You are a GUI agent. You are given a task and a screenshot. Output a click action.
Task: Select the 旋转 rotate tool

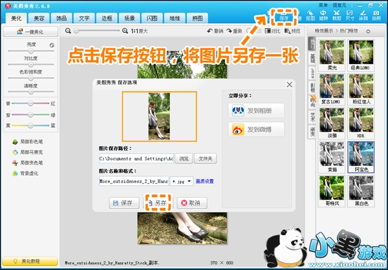323,16
